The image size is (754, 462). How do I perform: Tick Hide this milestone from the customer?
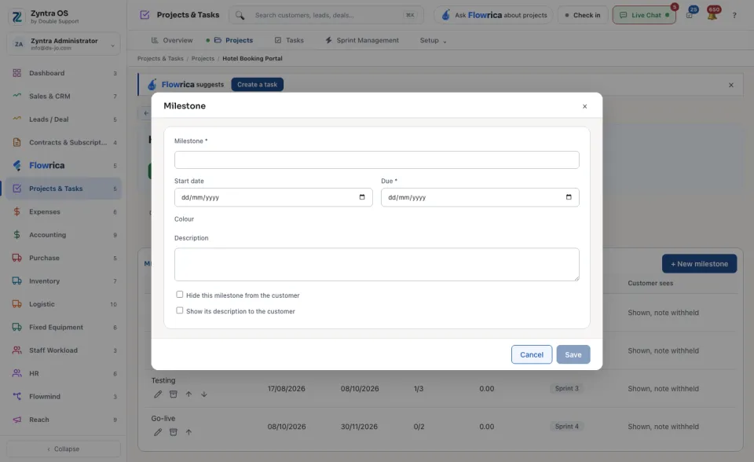[x=179, y=295]
